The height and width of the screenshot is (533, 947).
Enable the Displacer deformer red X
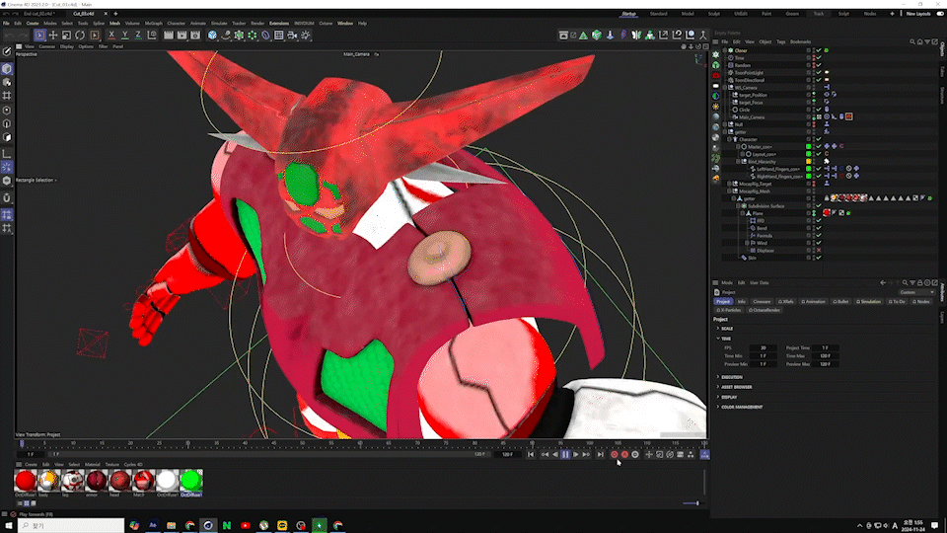tap(819, 250)
